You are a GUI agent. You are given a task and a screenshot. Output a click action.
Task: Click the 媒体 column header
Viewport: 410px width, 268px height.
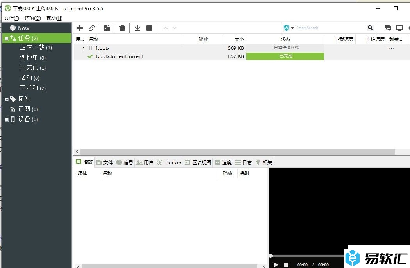coord(87,173)
